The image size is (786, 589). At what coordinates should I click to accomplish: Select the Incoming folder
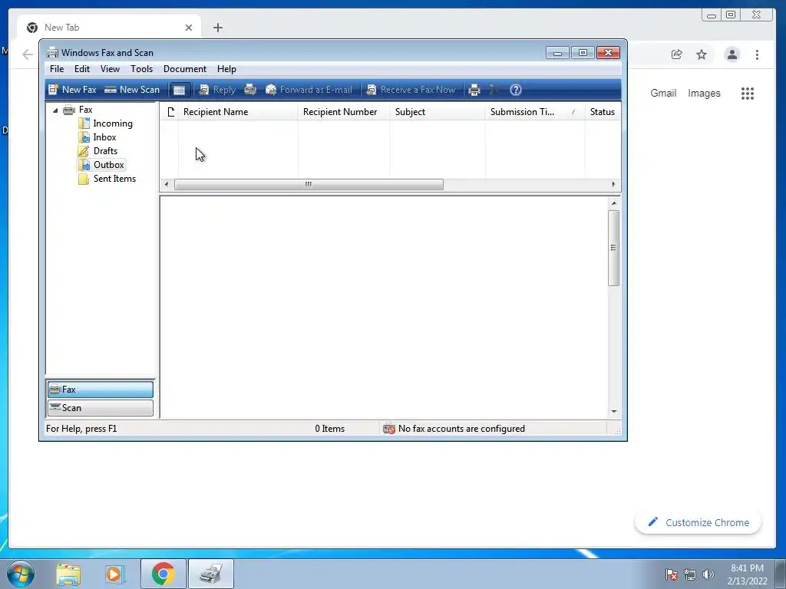coord(113,123)
